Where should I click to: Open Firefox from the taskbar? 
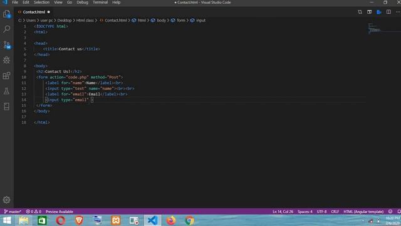point(171,220)
